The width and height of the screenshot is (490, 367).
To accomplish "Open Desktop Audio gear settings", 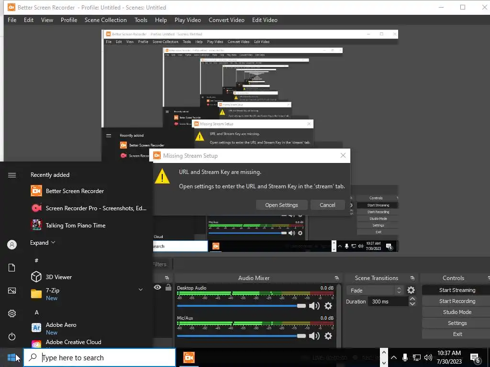I will [328, 306].
